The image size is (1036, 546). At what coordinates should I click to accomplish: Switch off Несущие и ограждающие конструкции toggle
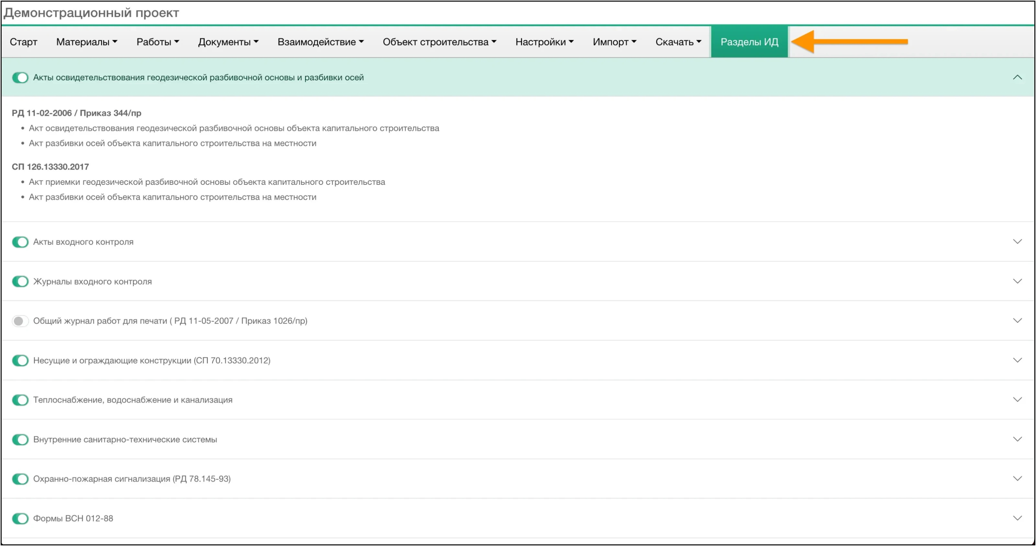point(20,360)
